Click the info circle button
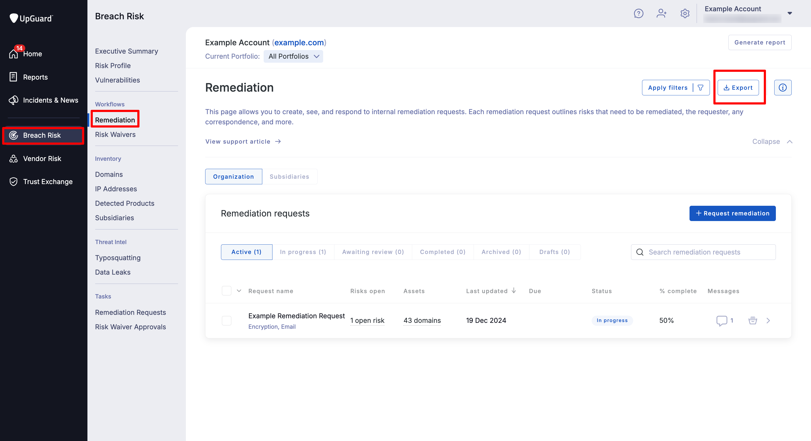The height and width of the screenshot is (441, 811). click(783, 87)
